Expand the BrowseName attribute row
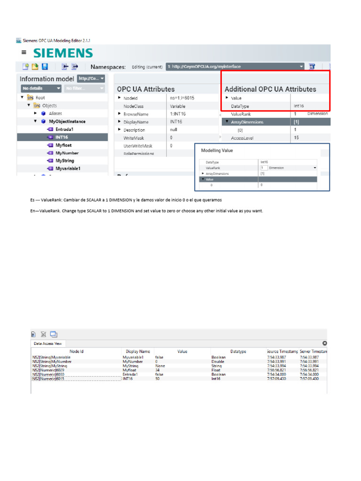The image size is (361, 481). pyautogui.click(x=119, y=114)
